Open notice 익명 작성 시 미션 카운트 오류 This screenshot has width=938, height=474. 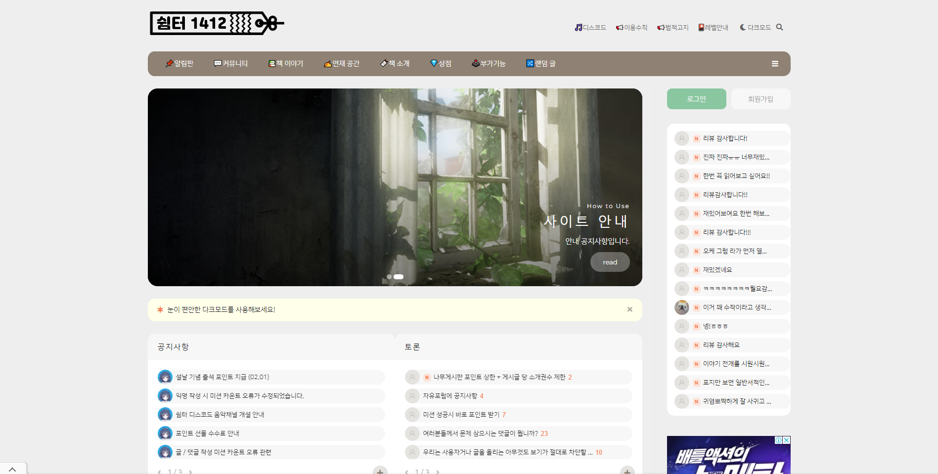tap(240, 396)
